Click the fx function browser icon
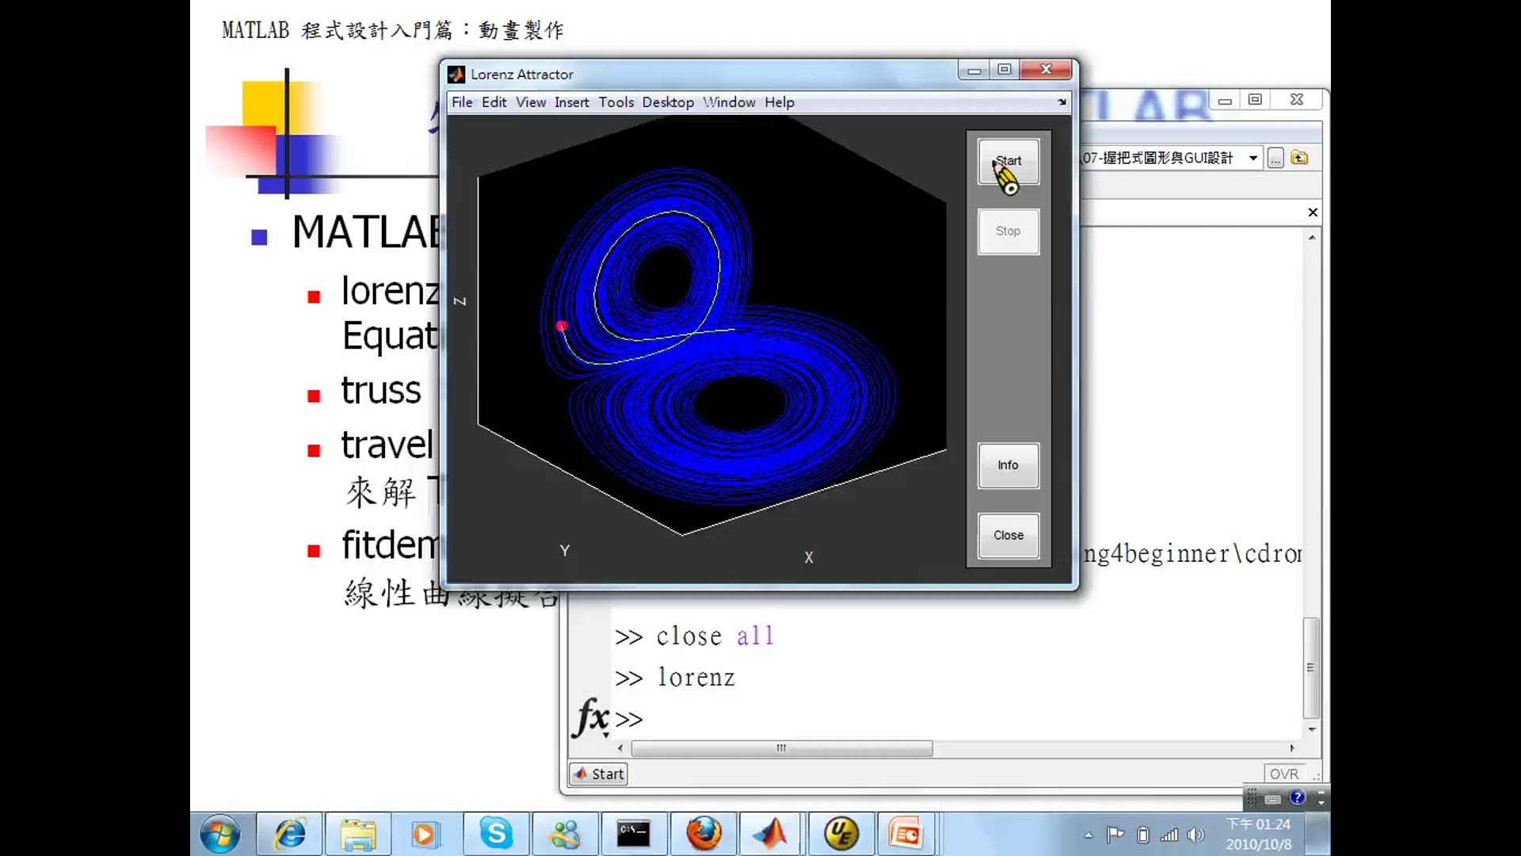Viewport: 1521px width, 856px height. click(591, 717)
